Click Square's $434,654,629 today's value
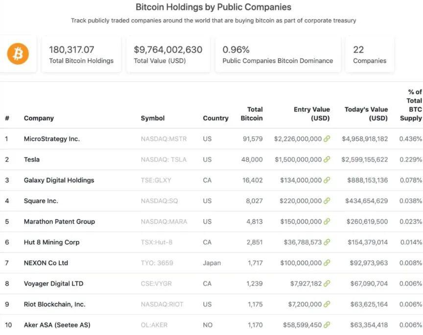Image resolution: width=423 pixels, height=335 pixels. tap(366, 201)
